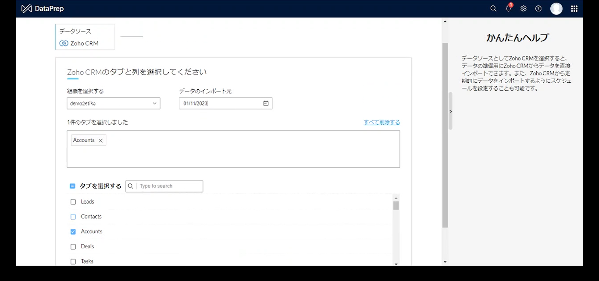Screen dimensions: 599x281
Task: Open notifications bell icon
Action: [x=509, y=8]
